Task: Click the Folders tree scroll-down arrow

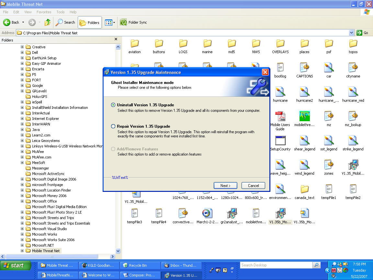Action: click(118, 251)
